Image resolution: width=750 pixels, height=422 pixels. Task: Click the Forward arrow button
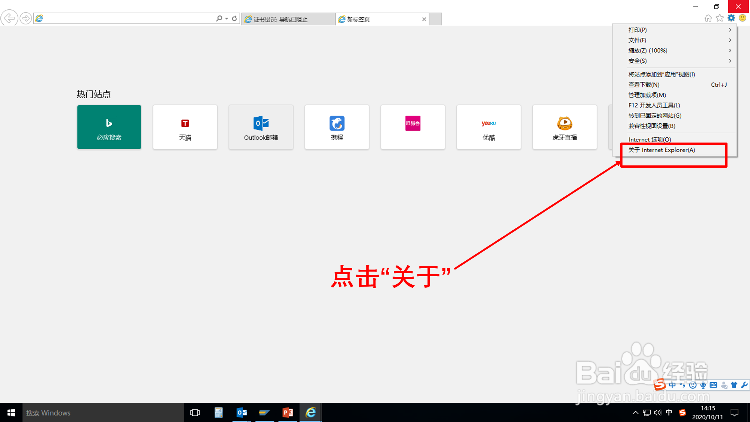[25, 18]
